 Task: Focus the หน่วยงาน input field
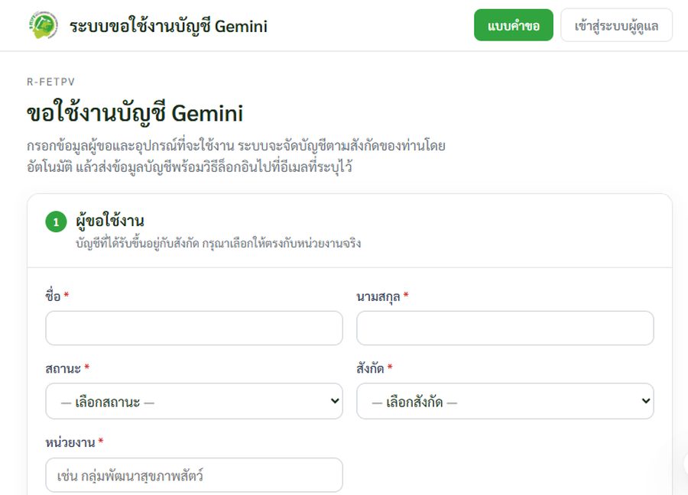(194, 475)
